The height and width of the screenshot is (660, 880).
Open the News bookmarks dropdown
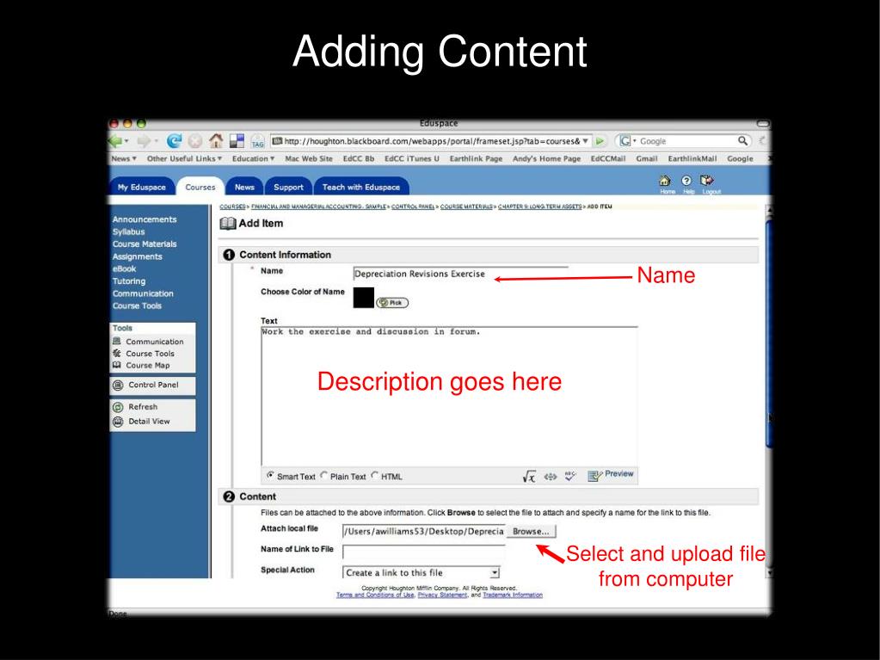tap(124, 159)
